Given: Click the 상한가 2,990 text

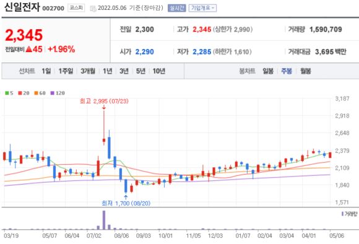Looking at the screenshot, I should click(233, 29).
